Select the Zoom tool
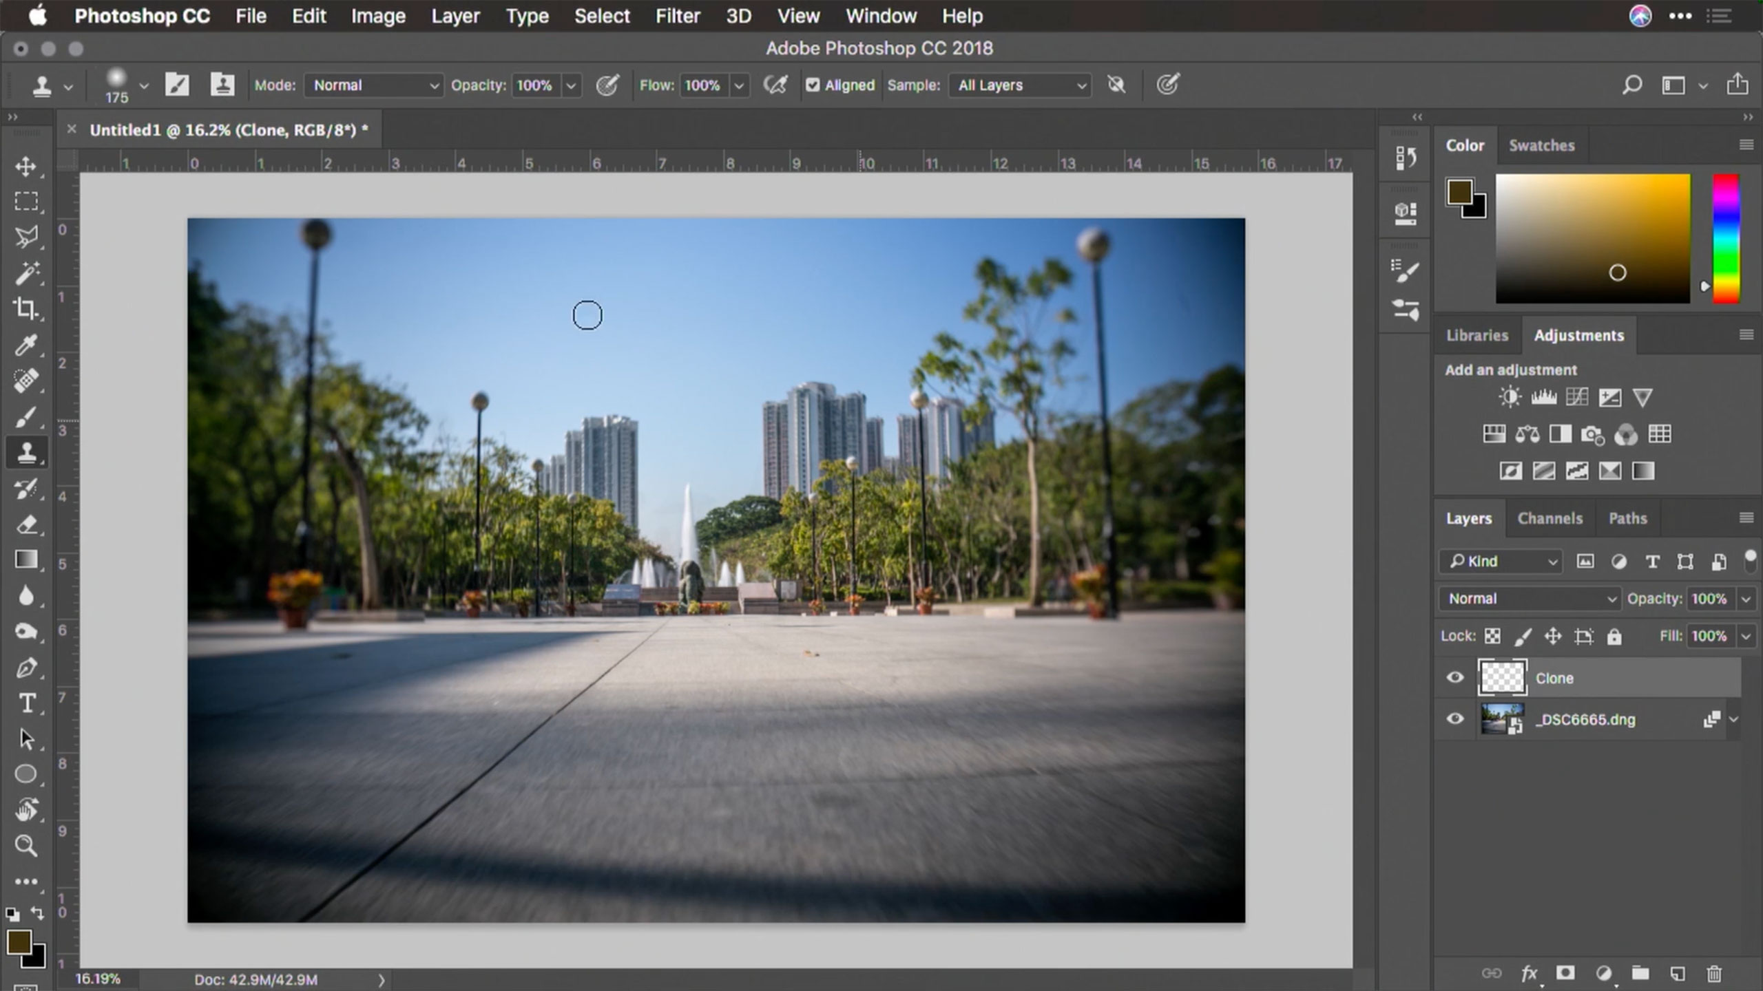This screenshot has height=991, width=1763. coord(26,845)
